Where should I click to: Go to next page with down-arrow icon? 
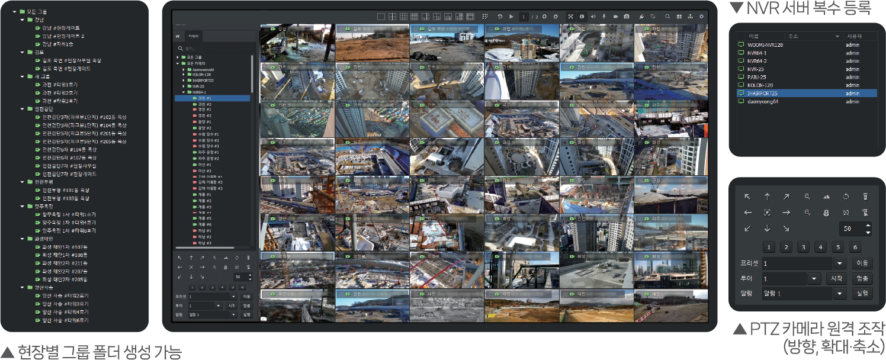click(x=556, y=17)
